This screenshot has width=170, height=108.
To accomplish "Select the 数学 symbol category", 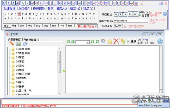I will (22, 26).
